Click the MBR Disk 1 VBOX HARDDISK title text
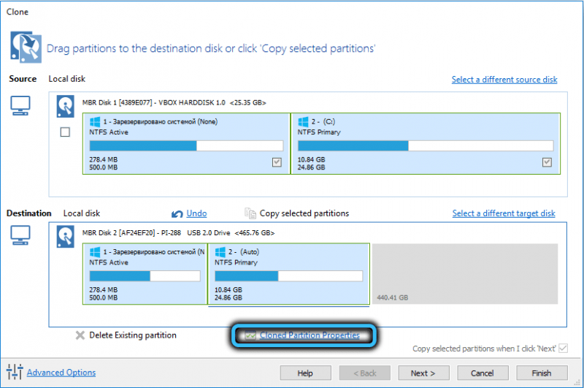584x388 pixels. tap(174, 102)
